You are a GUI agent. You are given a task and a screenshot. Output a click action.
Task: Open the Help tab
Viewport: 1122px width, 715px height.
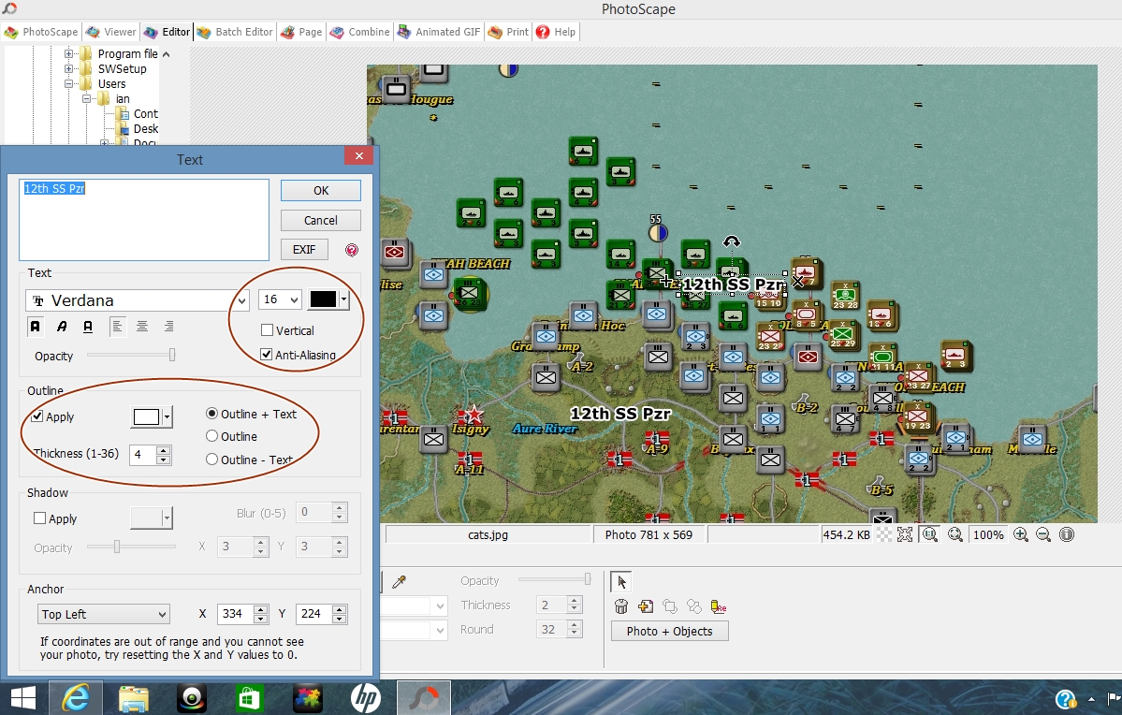(x=556, y=32)
